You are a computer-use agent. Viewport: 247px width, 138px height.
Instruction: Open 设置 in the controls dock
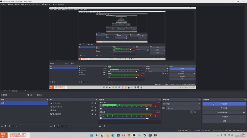point(224,121)
